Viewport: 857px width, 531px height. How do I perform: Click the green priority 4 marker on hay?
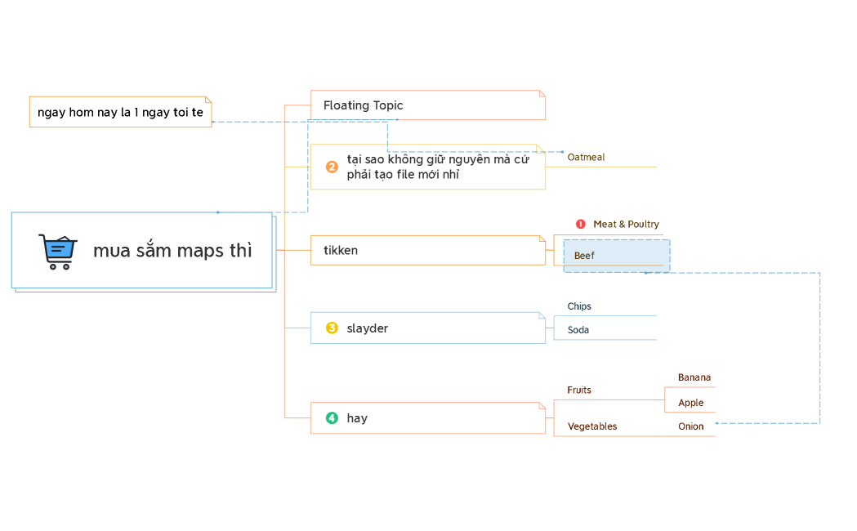pos(332,418)
